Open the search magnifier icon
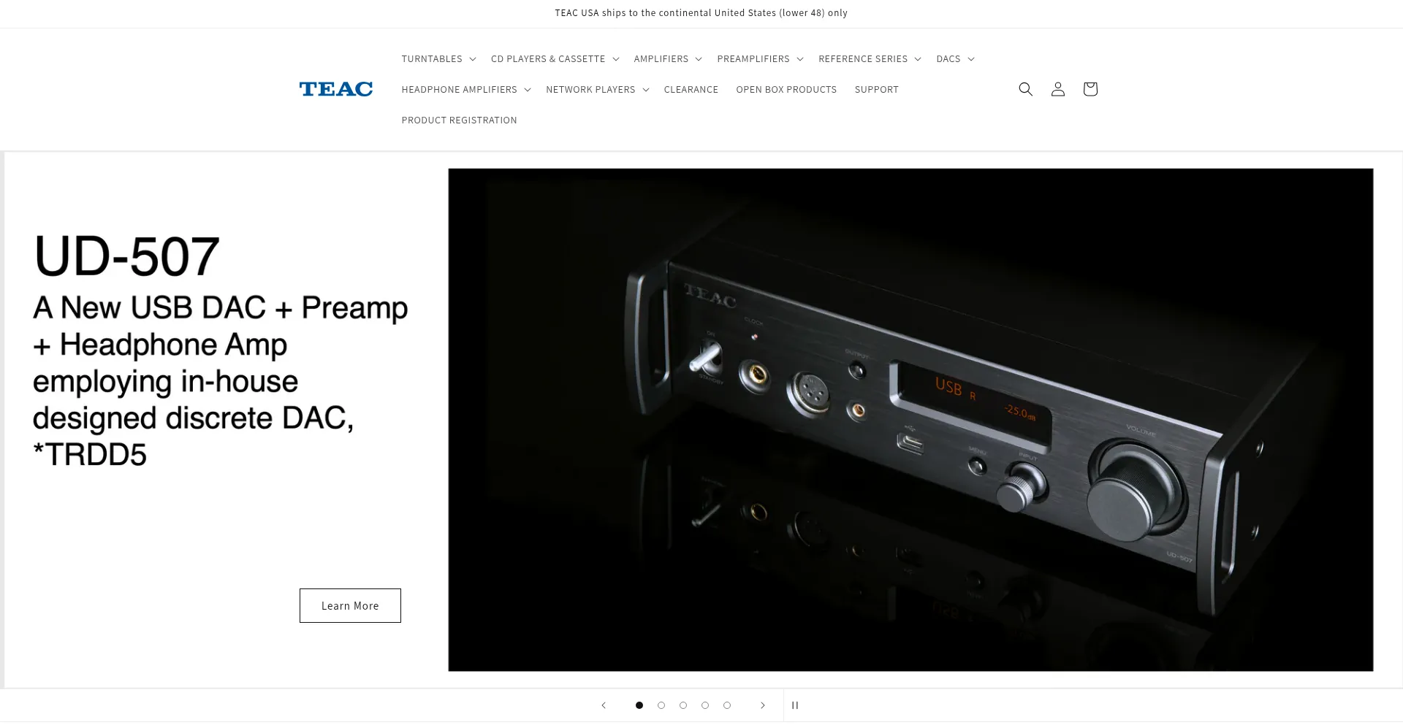Viewport: 1403px width, 725px height. (x=1025, y=89)
